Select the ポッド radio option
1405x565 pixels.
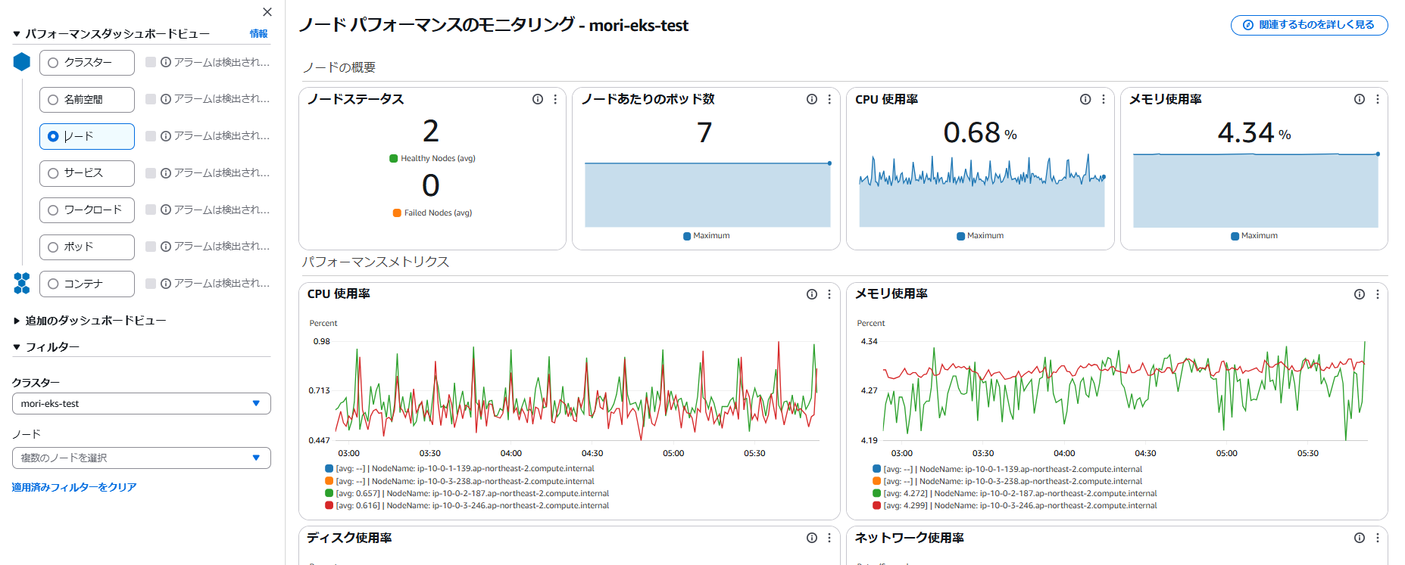[53, 247]
